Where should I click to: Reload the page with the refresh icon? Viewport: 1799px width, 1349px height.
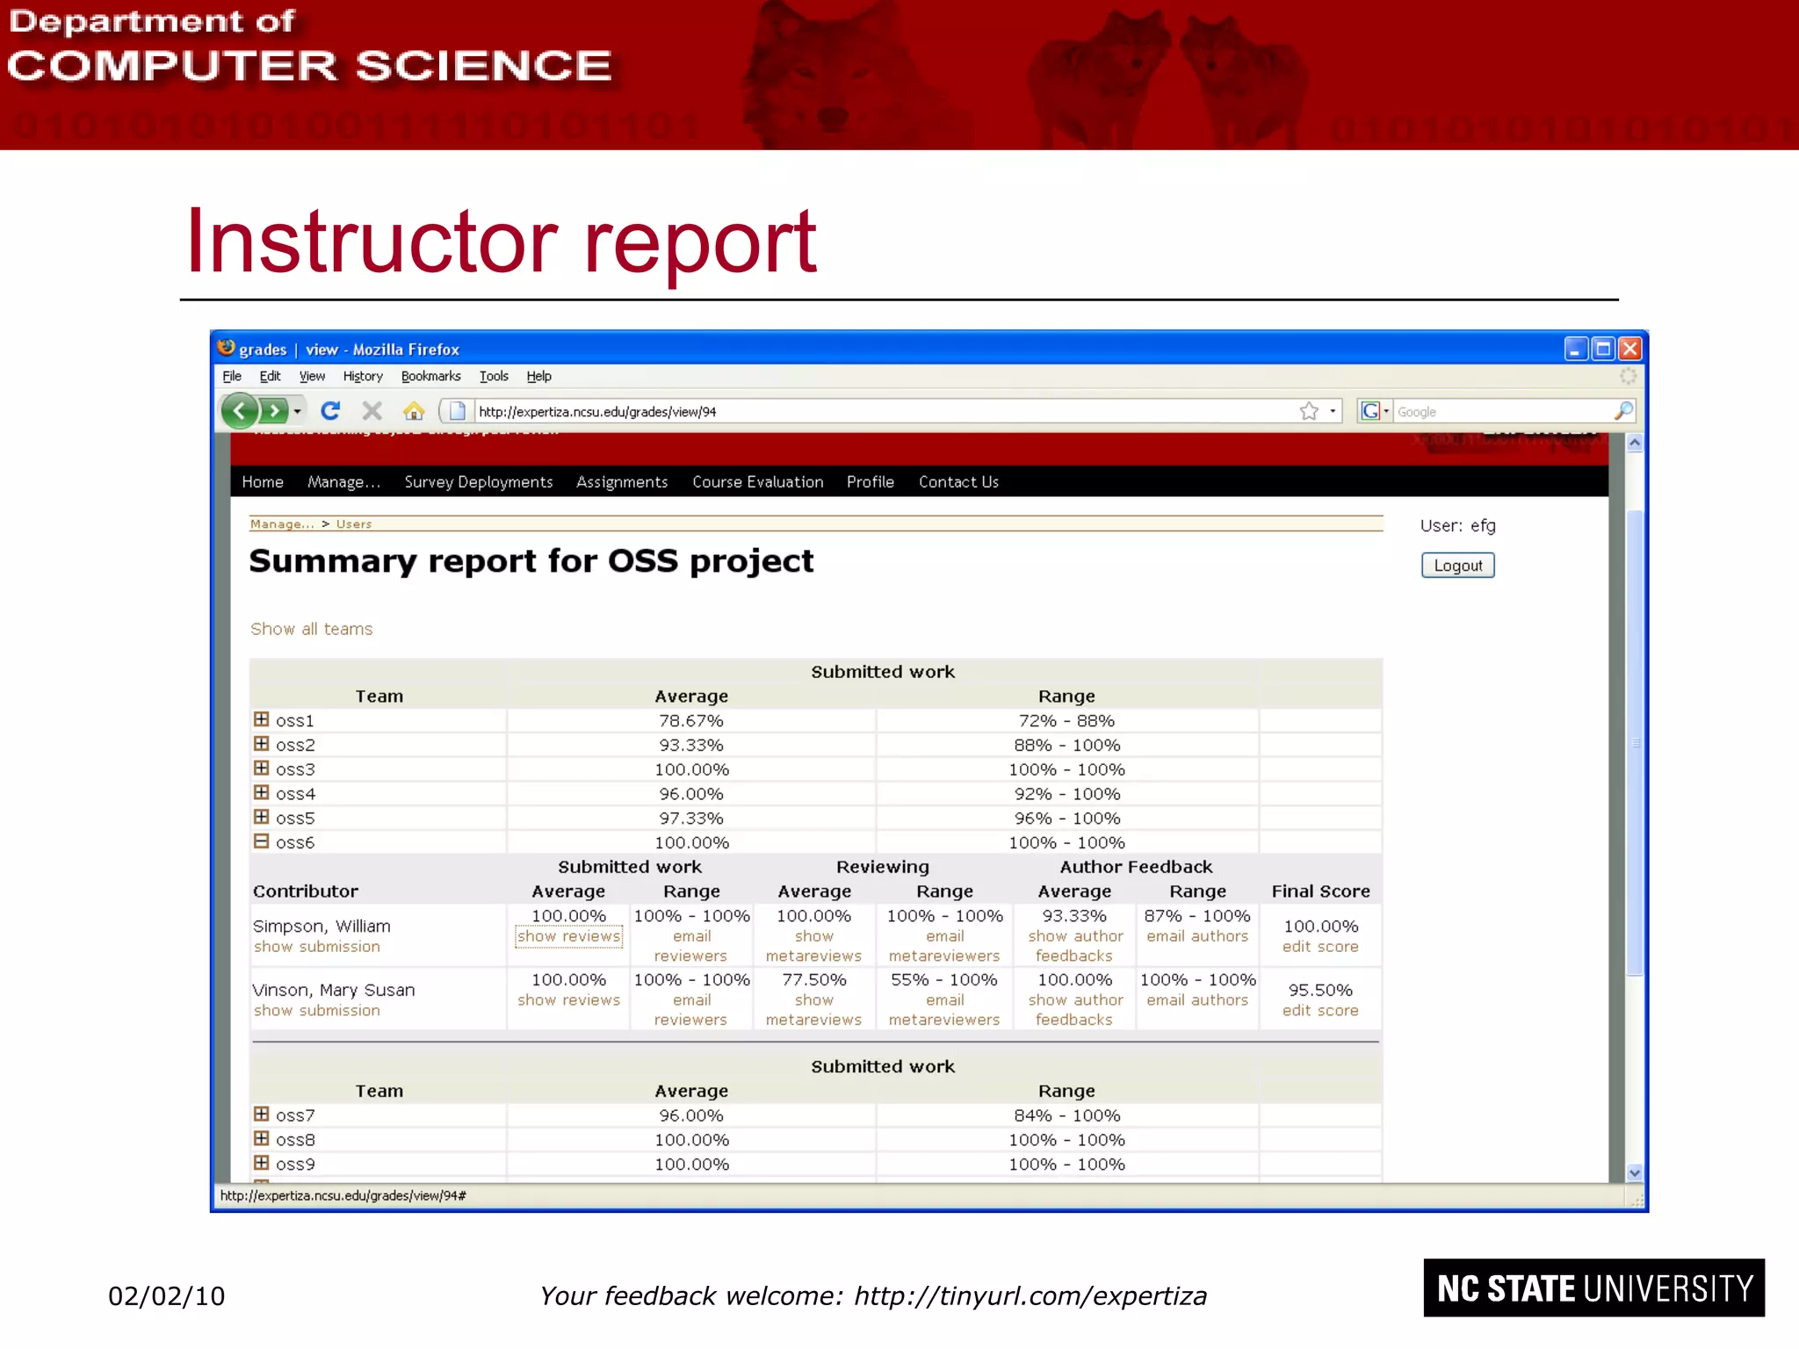point(330,410)
